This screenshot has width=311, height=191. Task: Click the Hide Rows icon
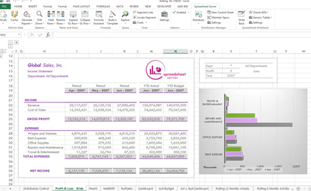pyautogui.click(x=51, y=14)
